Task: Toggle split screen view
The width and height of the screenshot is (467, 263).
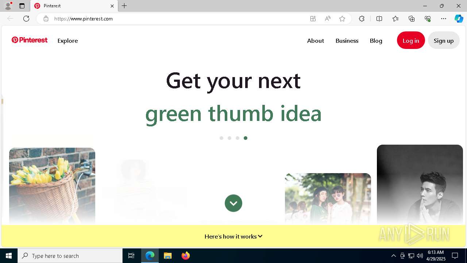Action: click(x=379, y=19)
